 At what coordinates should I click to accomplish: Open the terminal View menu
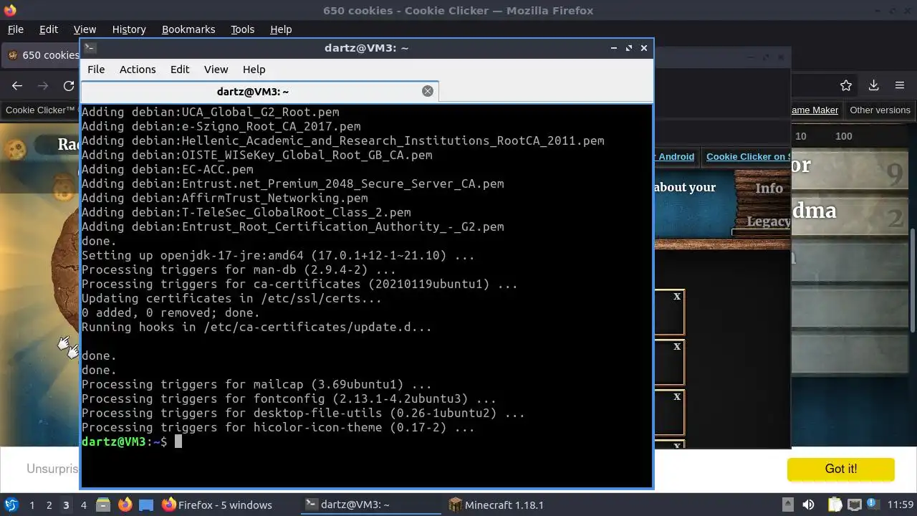pos(216,70)
